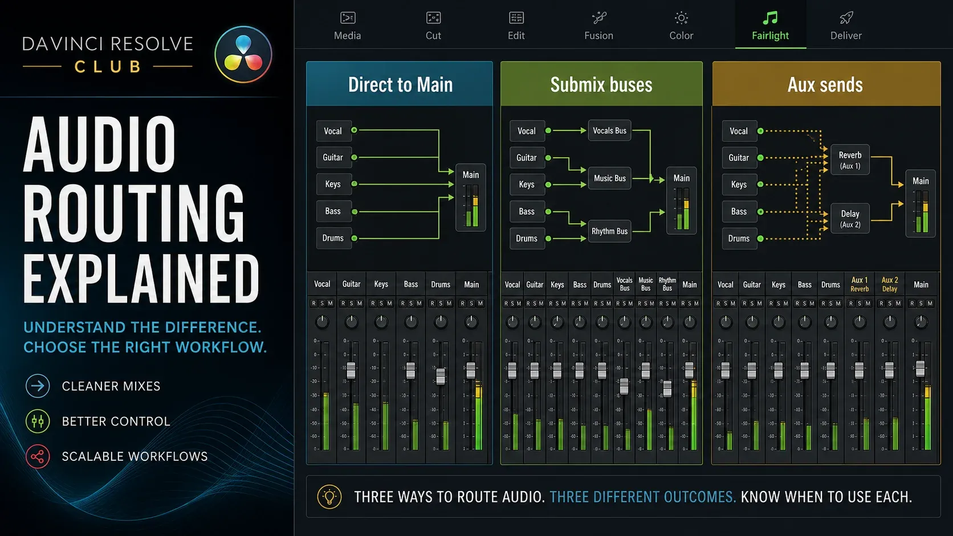The height and width of the screenshot is (536, 953).
Task: Mute the Vocal channel in Direct to Main mixer
Action: (x=330, y=304)
